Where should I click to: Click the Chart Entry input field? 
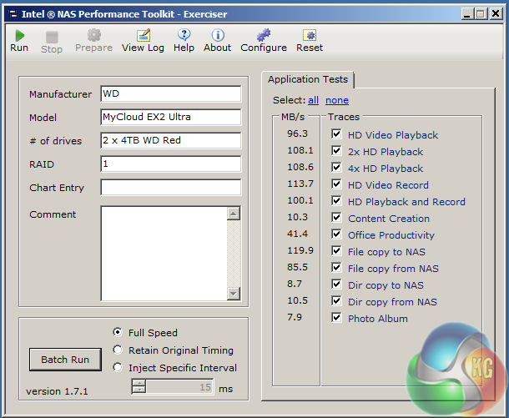click(170, 188)
